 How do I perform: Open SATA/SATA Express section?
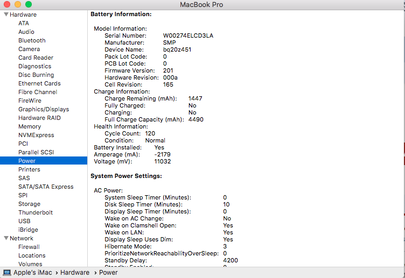(x=46, y=187)
